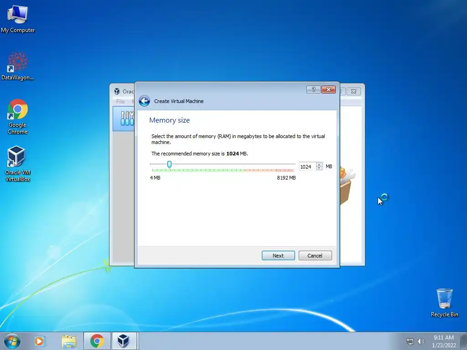
Task: Open the Windows Start menu
Action: (12, 341)
